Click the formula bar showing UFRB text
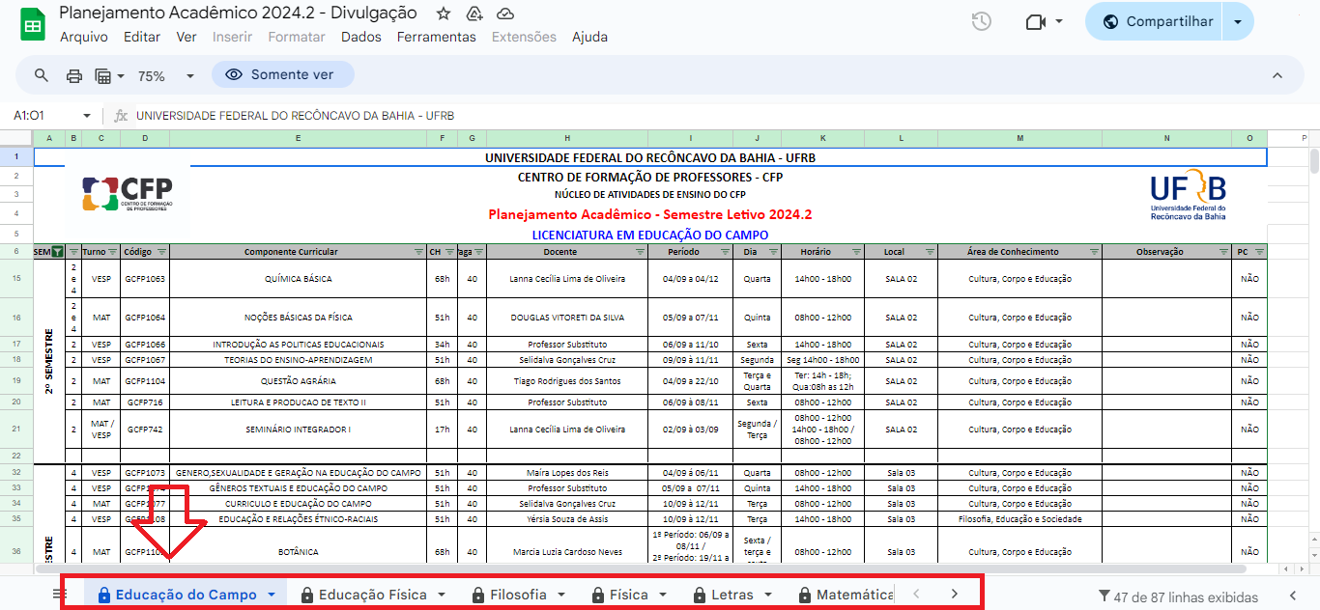This screenshot has height=610, width=1320. pyautogui.click(x=387, y=115)
